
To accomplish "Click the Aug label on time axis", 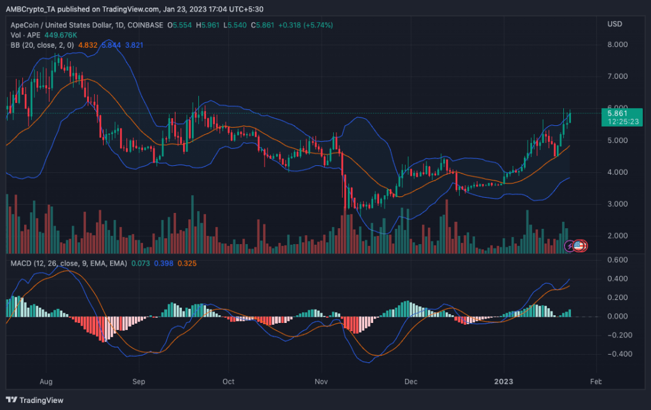I will pos(45,382).
